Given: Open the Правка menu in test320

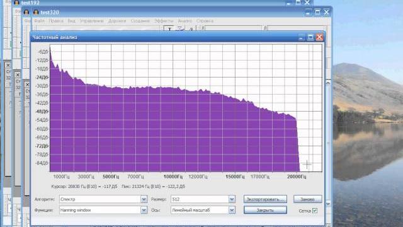Looking at the screenshot, I should (56, 21).
